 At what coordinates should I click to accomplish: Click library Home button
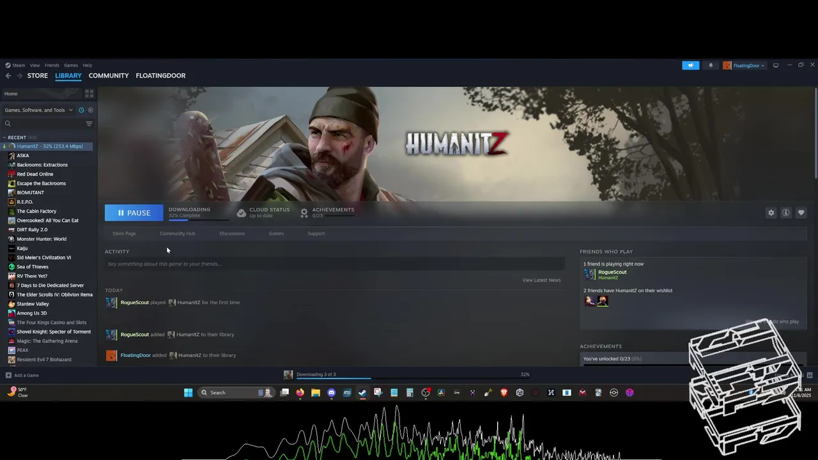coord(42,94)
